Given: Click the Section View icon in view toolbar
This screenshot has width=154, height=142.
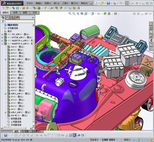Looking at the screenshot, I should [82, 14].
